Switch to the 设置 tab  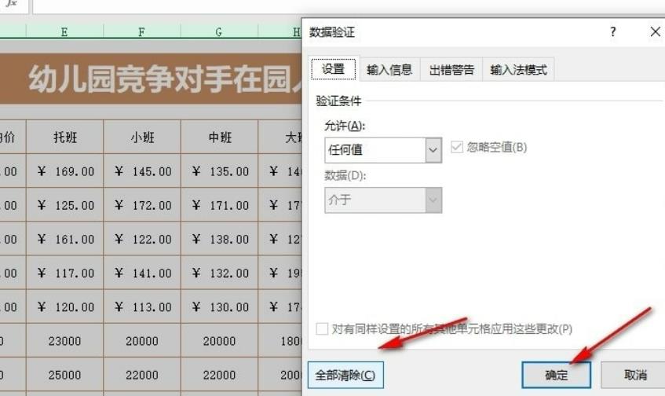(334, 69)
